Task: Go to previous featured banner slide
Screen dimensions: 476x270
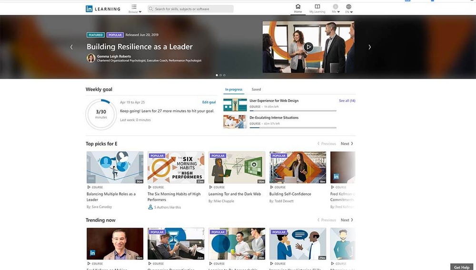Action: (x=71, y=47)
